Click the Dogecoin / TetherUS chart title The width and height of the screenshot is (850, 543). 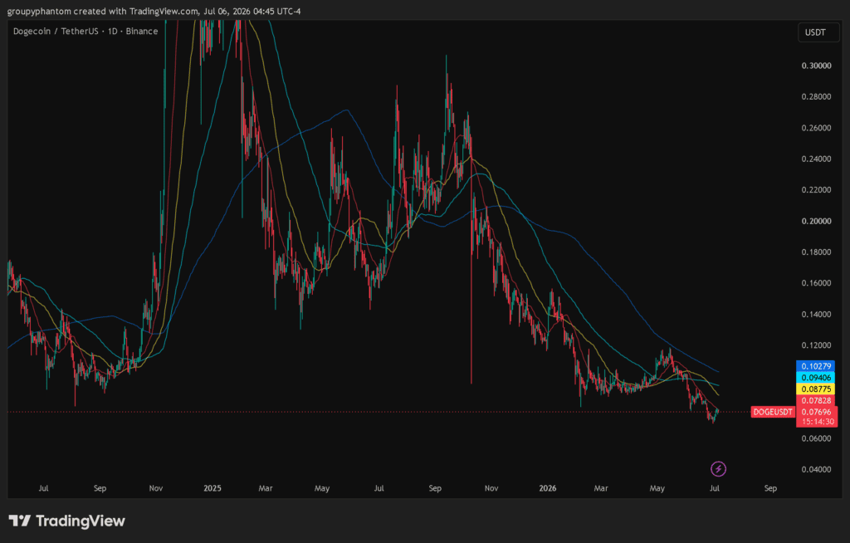tap(85, 31)
